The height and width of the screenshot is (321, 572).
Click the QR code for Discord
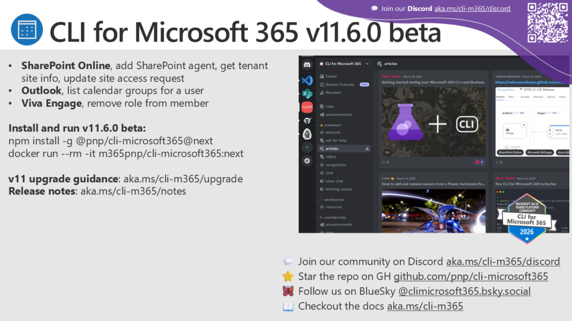pyautogui.click(x=547, y=22)
